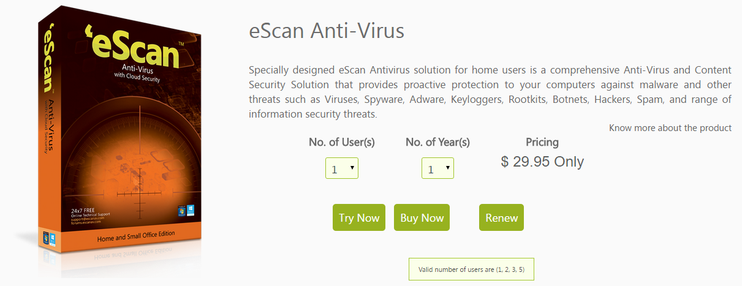Viewport: 742px width, 286px height.
Task: Click the Renew button
Action: 501,217
